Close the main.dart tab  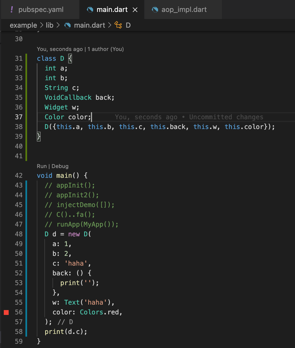135,10
